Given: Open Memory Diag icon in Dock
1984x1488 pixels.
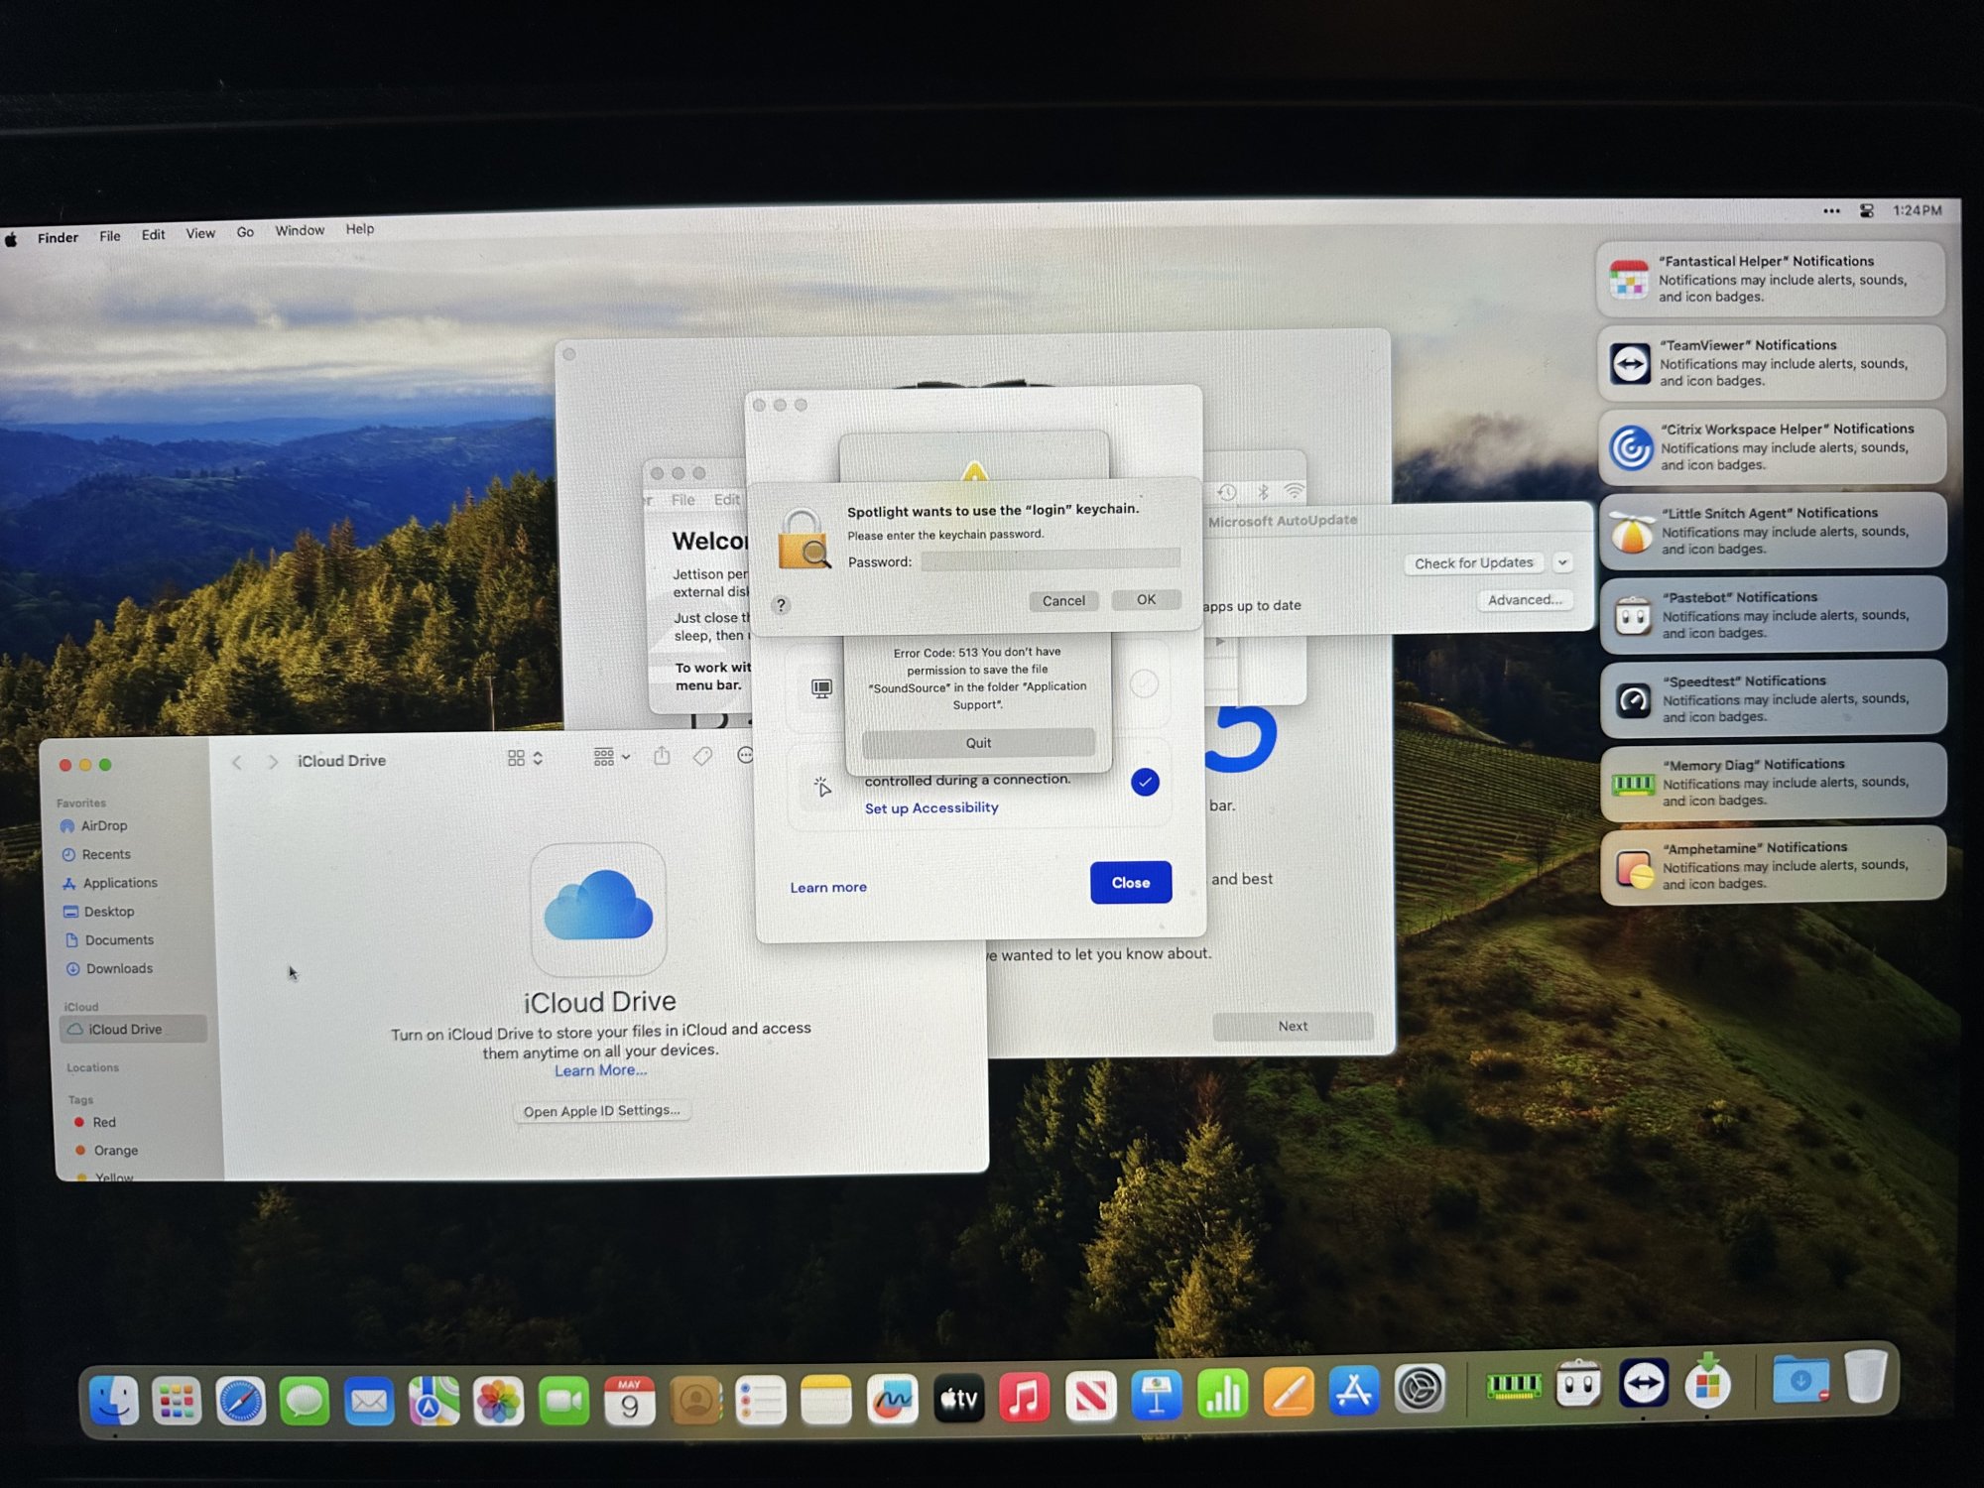Looking at the screenshot, I should pyautogui.click(x=1513, y=1386).
